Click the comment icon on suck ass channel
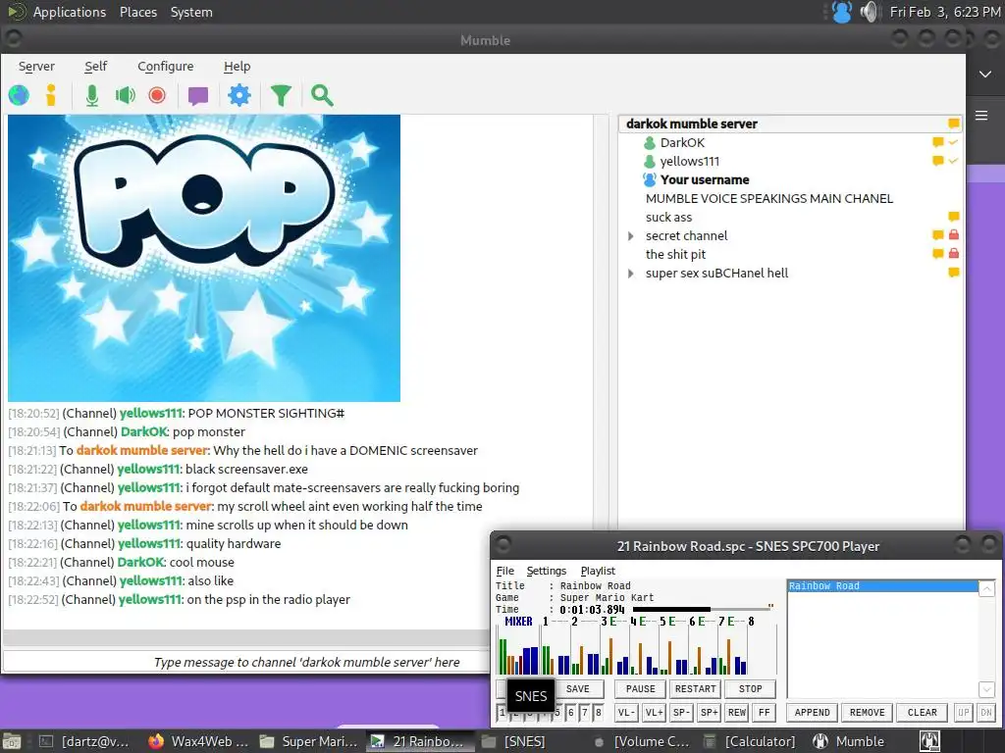 954,217
